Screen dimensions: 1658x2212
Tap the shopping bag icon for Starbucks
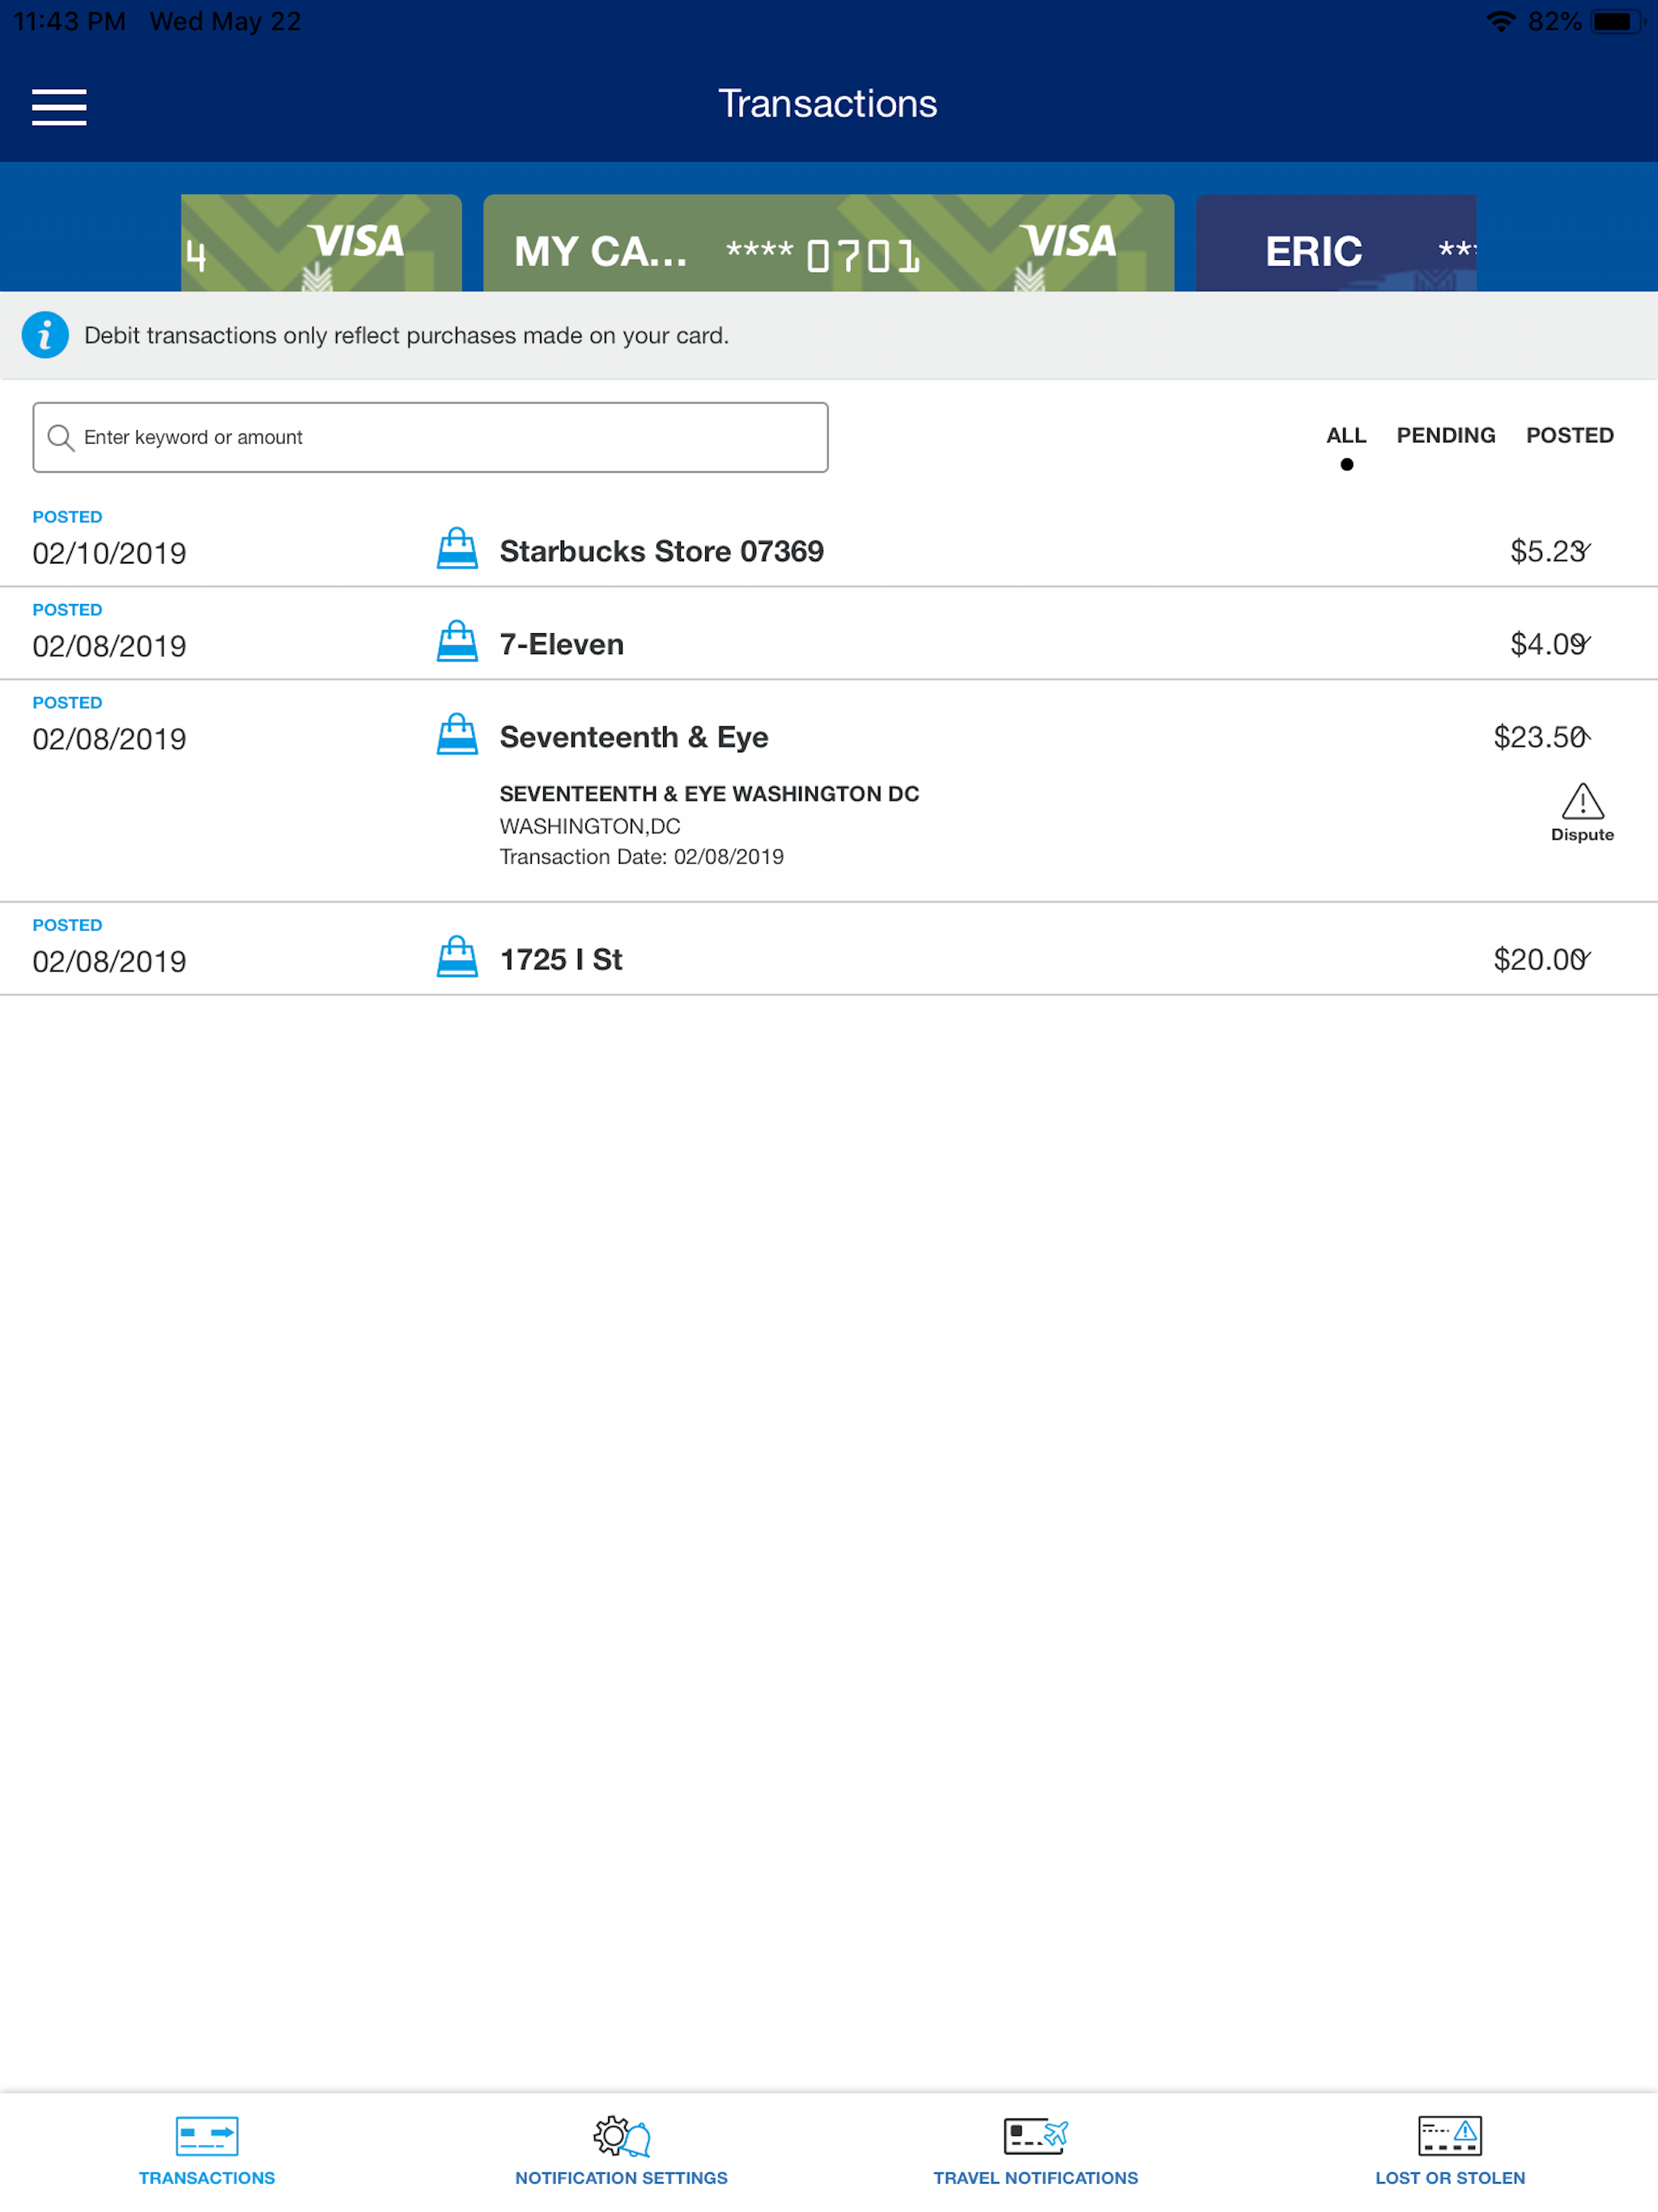tap(457, 549)
